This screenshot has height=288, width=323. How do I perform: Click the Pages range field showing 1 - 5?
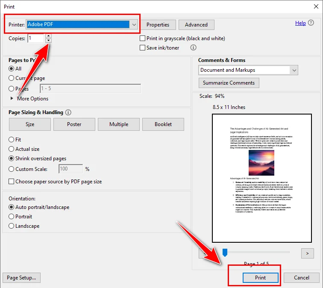[x=91, y=88]
